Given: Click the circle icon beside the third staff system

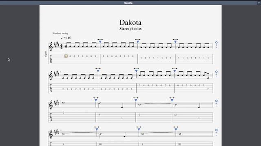Looking at the screenshot, I should [217, 101].
